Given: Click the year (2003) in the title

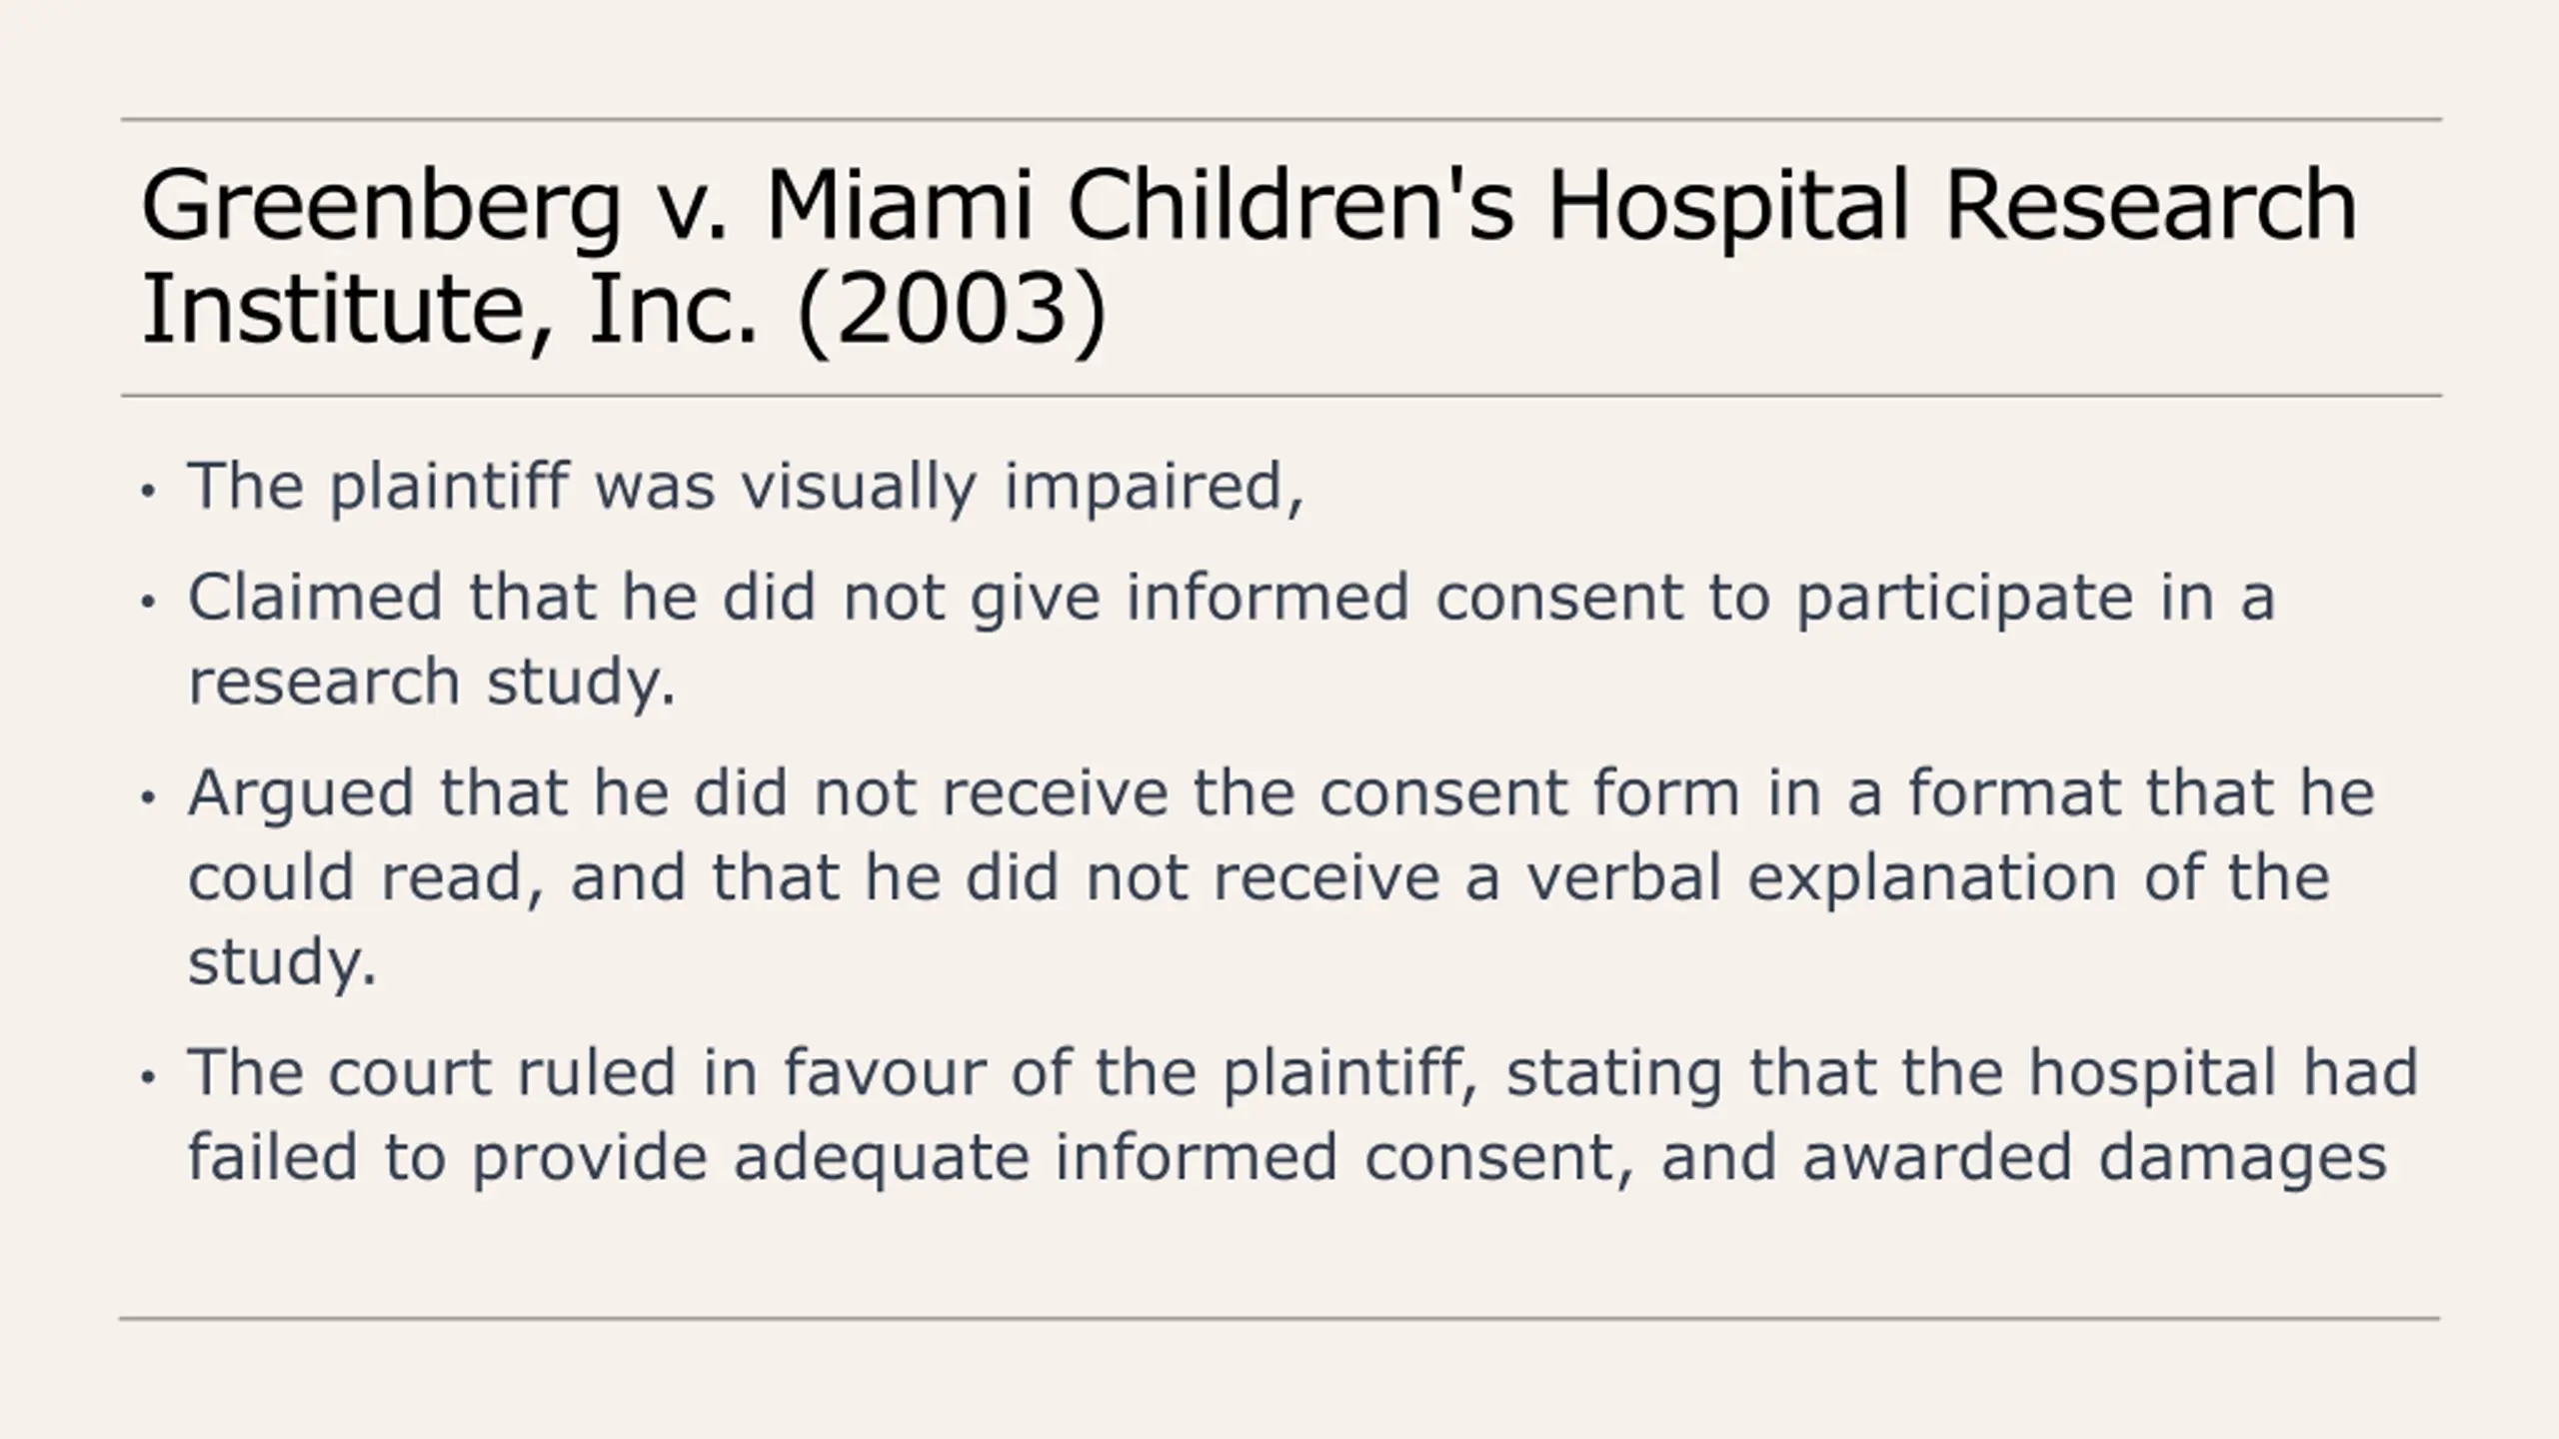Looking at the screenshot, I should (953, 311).
